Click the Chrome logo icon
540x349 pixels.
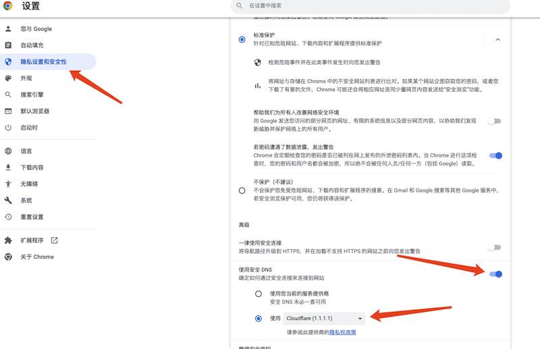click(x=7, y=5)
